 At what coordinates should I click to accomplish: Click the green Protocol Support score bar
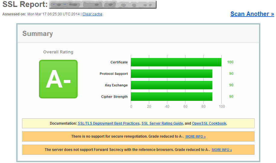[172, 74]
